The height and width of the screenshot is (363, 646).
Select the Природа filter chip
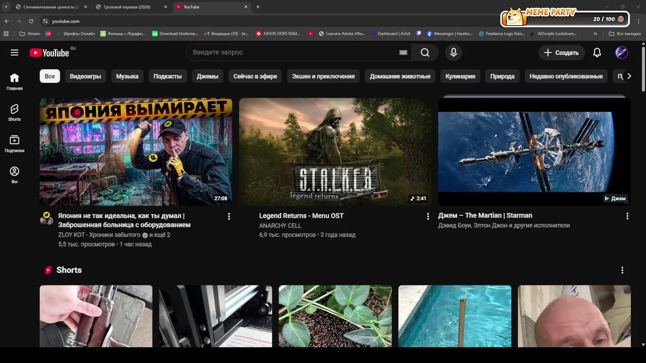[503, 76]
